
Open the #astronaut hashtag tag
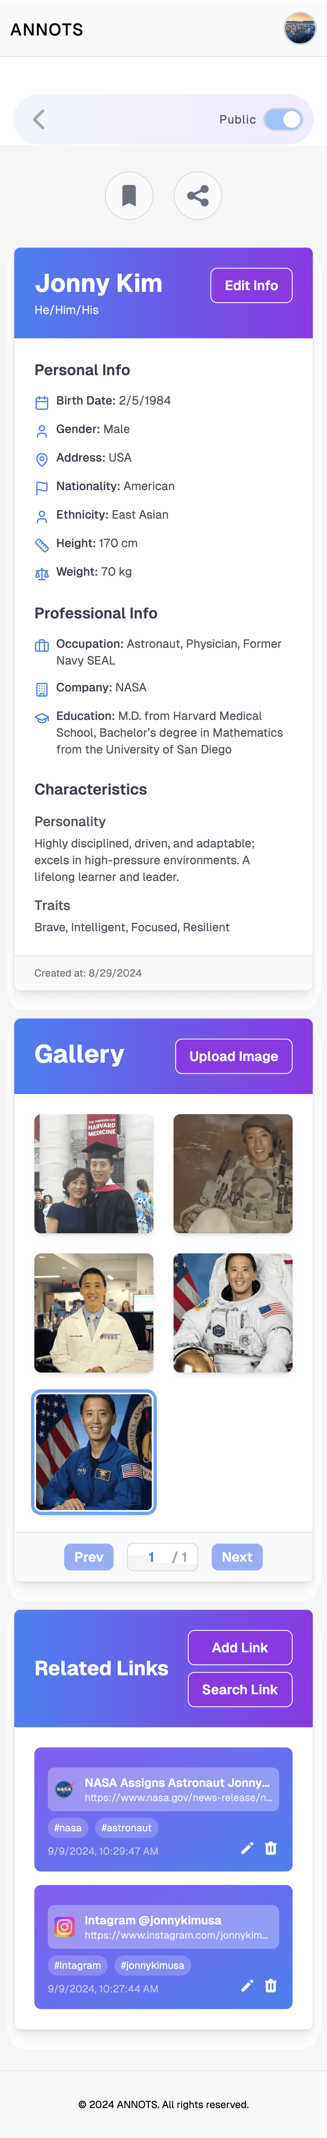[126, 1828]
